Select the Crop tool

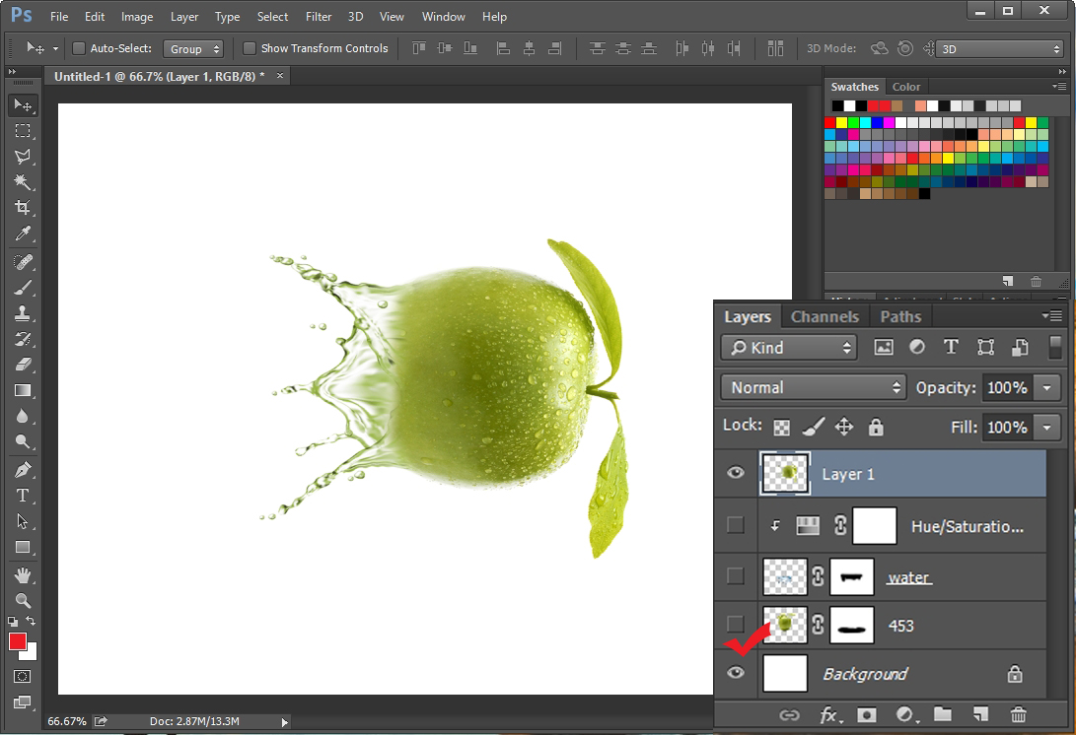tap(23, 208)
